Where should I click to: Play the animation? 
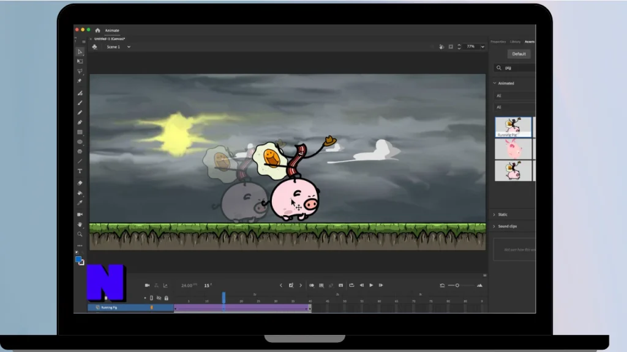pyautogui.click(x=371, y=285)
